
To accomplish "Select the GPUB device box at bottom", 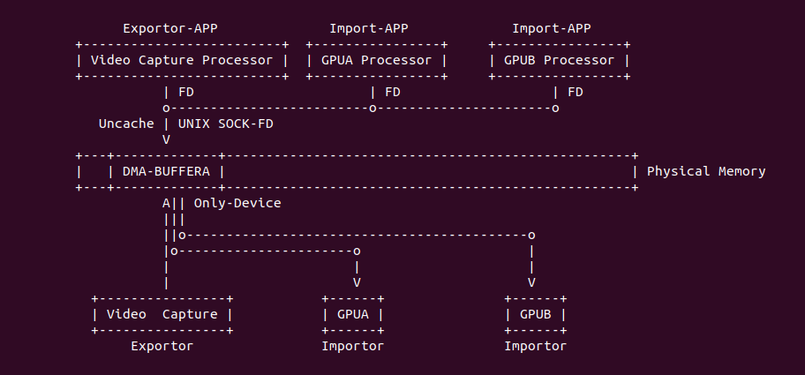I will coord(535,314).
